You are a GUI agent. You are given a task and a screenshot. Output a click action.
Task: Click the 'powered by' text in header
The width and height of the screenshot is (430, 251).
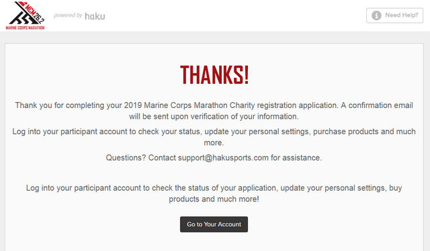68,15
